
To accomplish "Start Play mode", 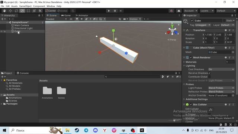I will tap(109, 11).
